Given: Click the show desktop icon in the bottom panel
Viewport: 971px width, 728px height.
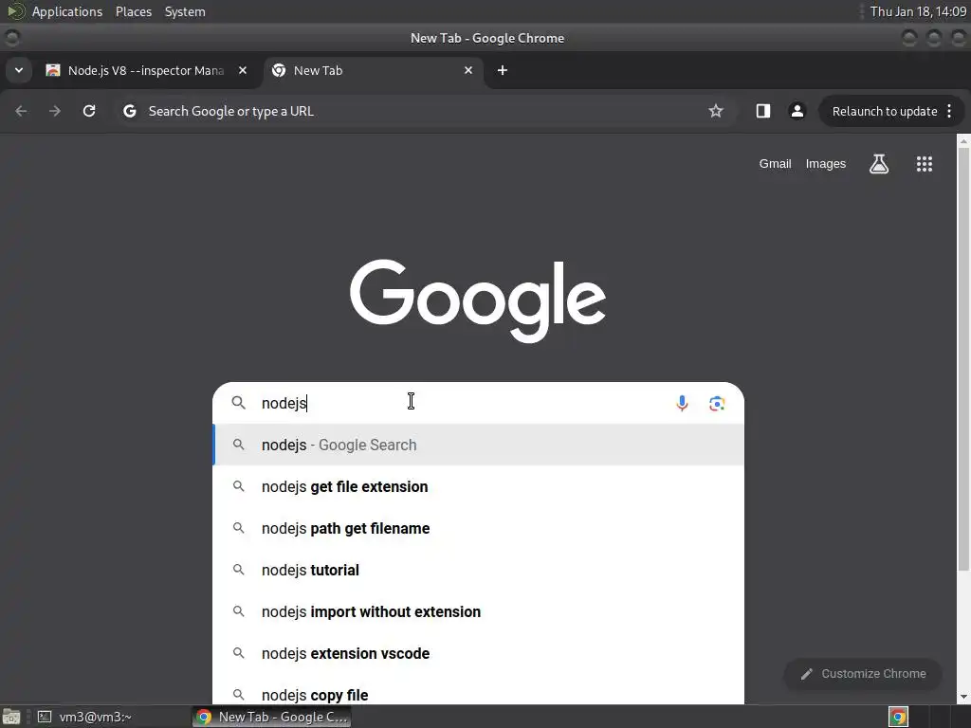Looking at the screenshot, I should (x=10, y=717).
